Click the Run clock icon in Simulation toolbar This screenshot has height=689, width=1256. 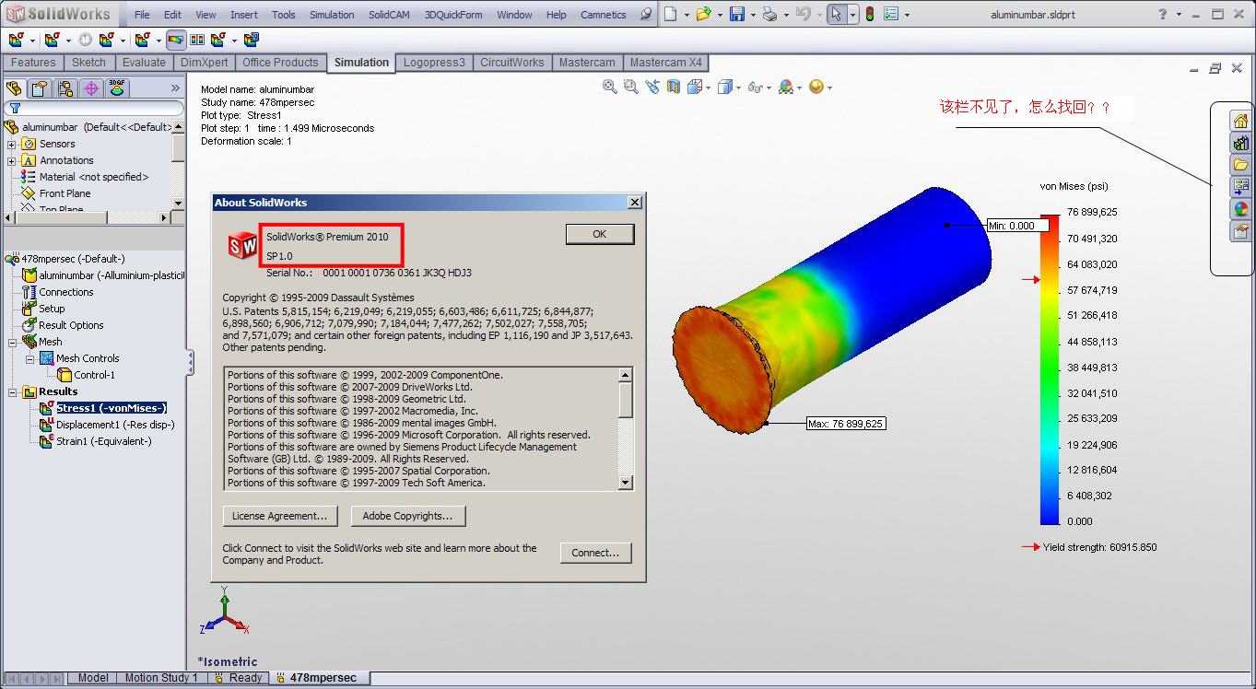click(x=86, y=40)
